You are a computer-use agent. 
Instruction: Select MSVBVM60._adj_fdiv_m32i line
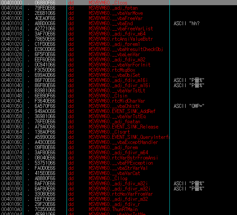[118, 183]
